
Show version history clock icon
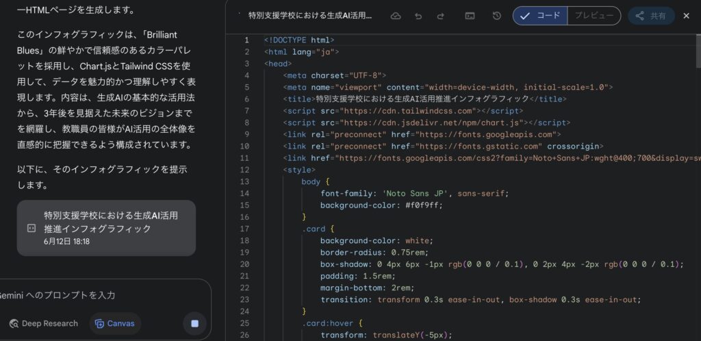pos(497,16)
